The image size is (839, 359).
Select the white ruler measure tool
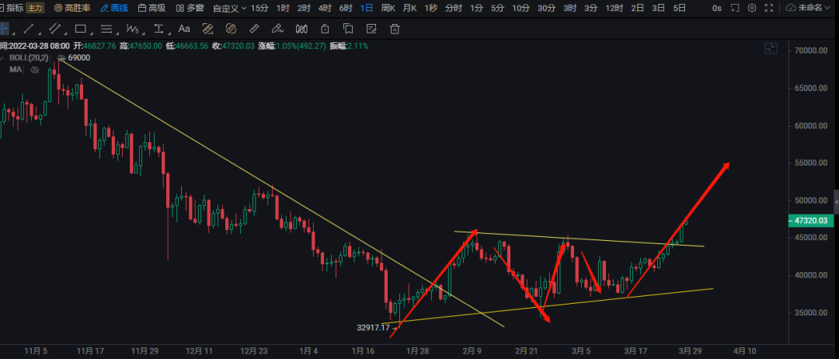(255, 29)
